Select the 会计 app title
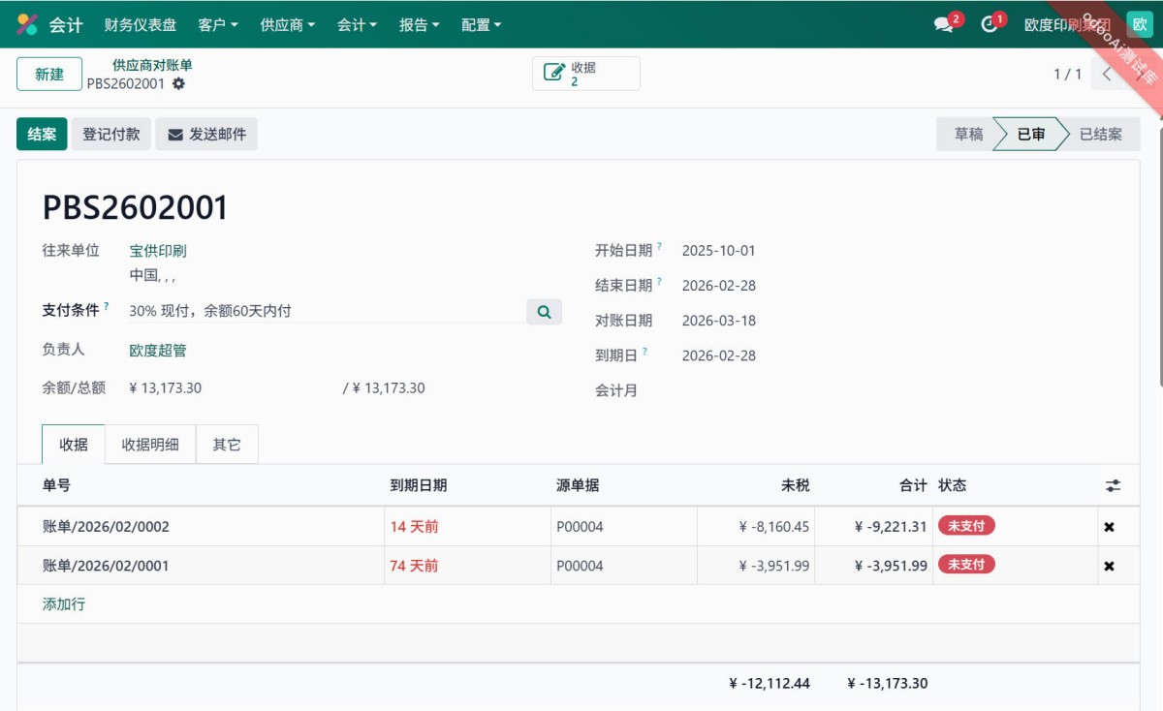The image size is (1163, 711). [x=67, y=25]
